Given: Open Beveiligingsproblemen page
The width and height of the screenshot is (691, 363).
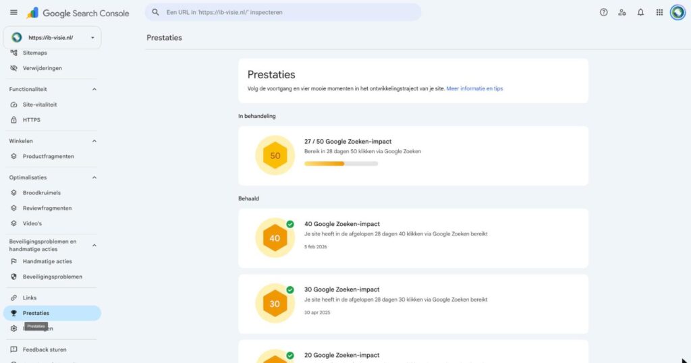Looking at the screenshot, I should 52,277.
